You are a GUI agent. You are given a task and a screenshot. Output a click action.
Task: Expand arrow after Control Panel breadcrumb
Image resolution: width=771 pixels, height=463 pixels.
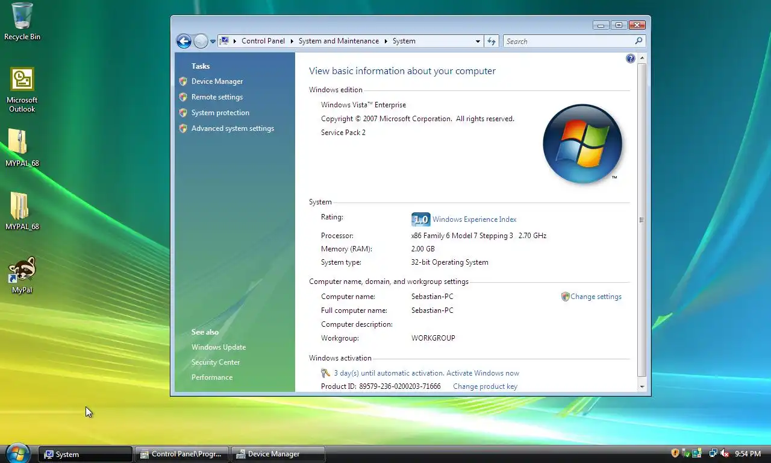pos(292,41)
